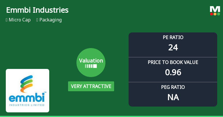The image size is (223, 117).
Task: Click the Emmbi Industries Limited text in logo
Action: (x=28, y=105)
